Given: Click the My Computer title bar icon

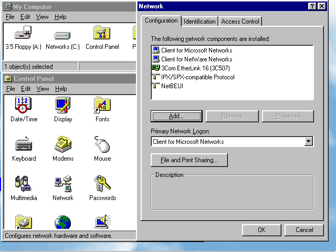Looking at the screenshot, I should coord(8,7).
